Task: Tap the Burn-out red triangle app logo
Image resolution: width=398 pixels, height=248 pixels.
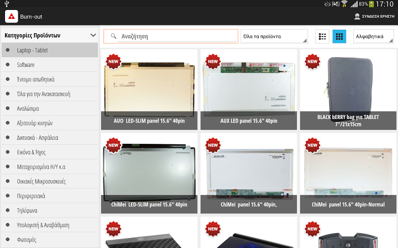Action: click(11, 16)
